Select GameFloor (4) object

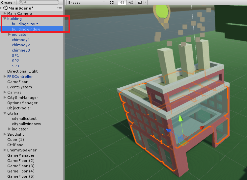[21, 171]
